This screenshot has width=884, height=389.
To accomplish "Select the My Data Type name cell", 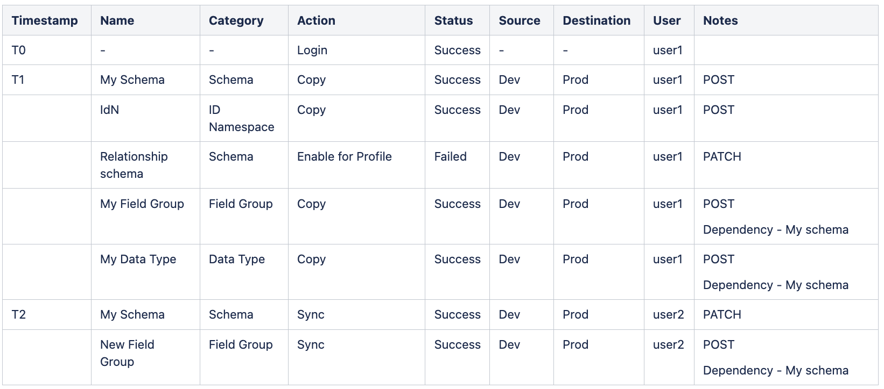I will click(x=138, y=259).
